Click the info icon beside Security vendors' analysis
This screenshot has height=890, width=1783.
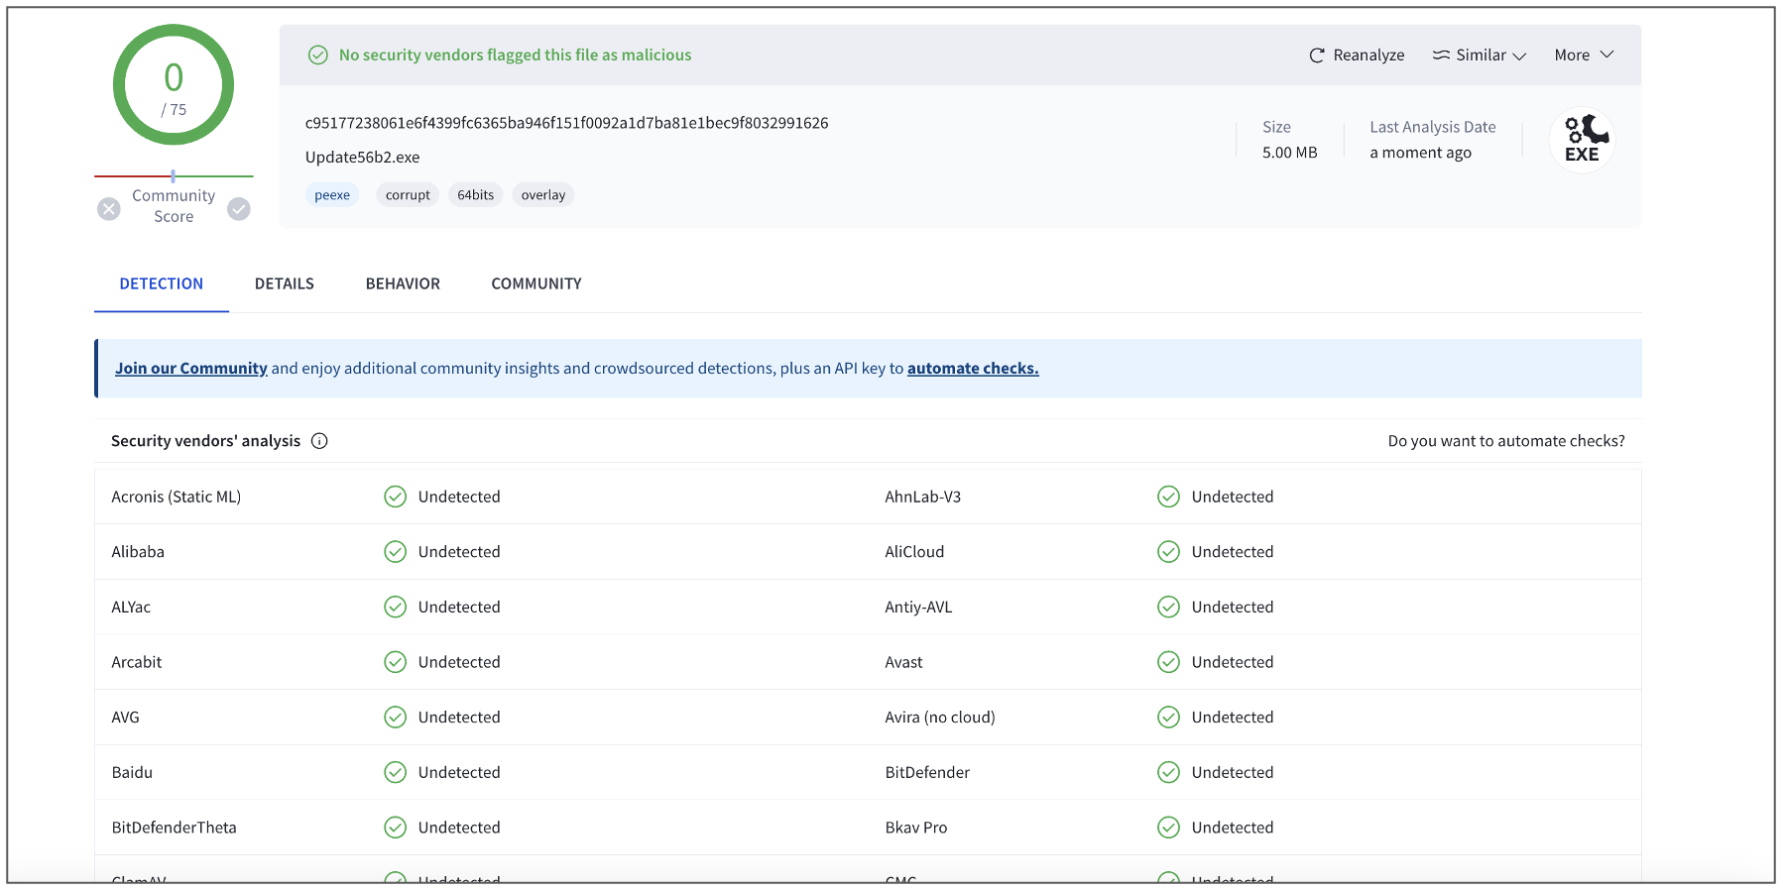pyautogui.click(x=319, y=441)
